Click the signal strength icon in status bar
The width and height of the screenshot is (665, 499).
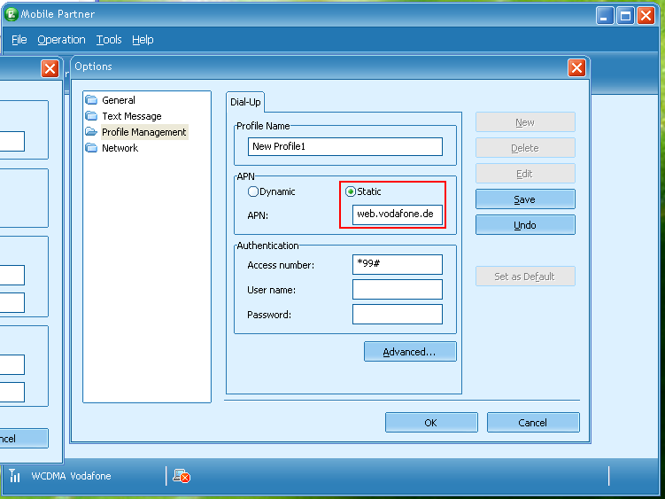point(14,475)
